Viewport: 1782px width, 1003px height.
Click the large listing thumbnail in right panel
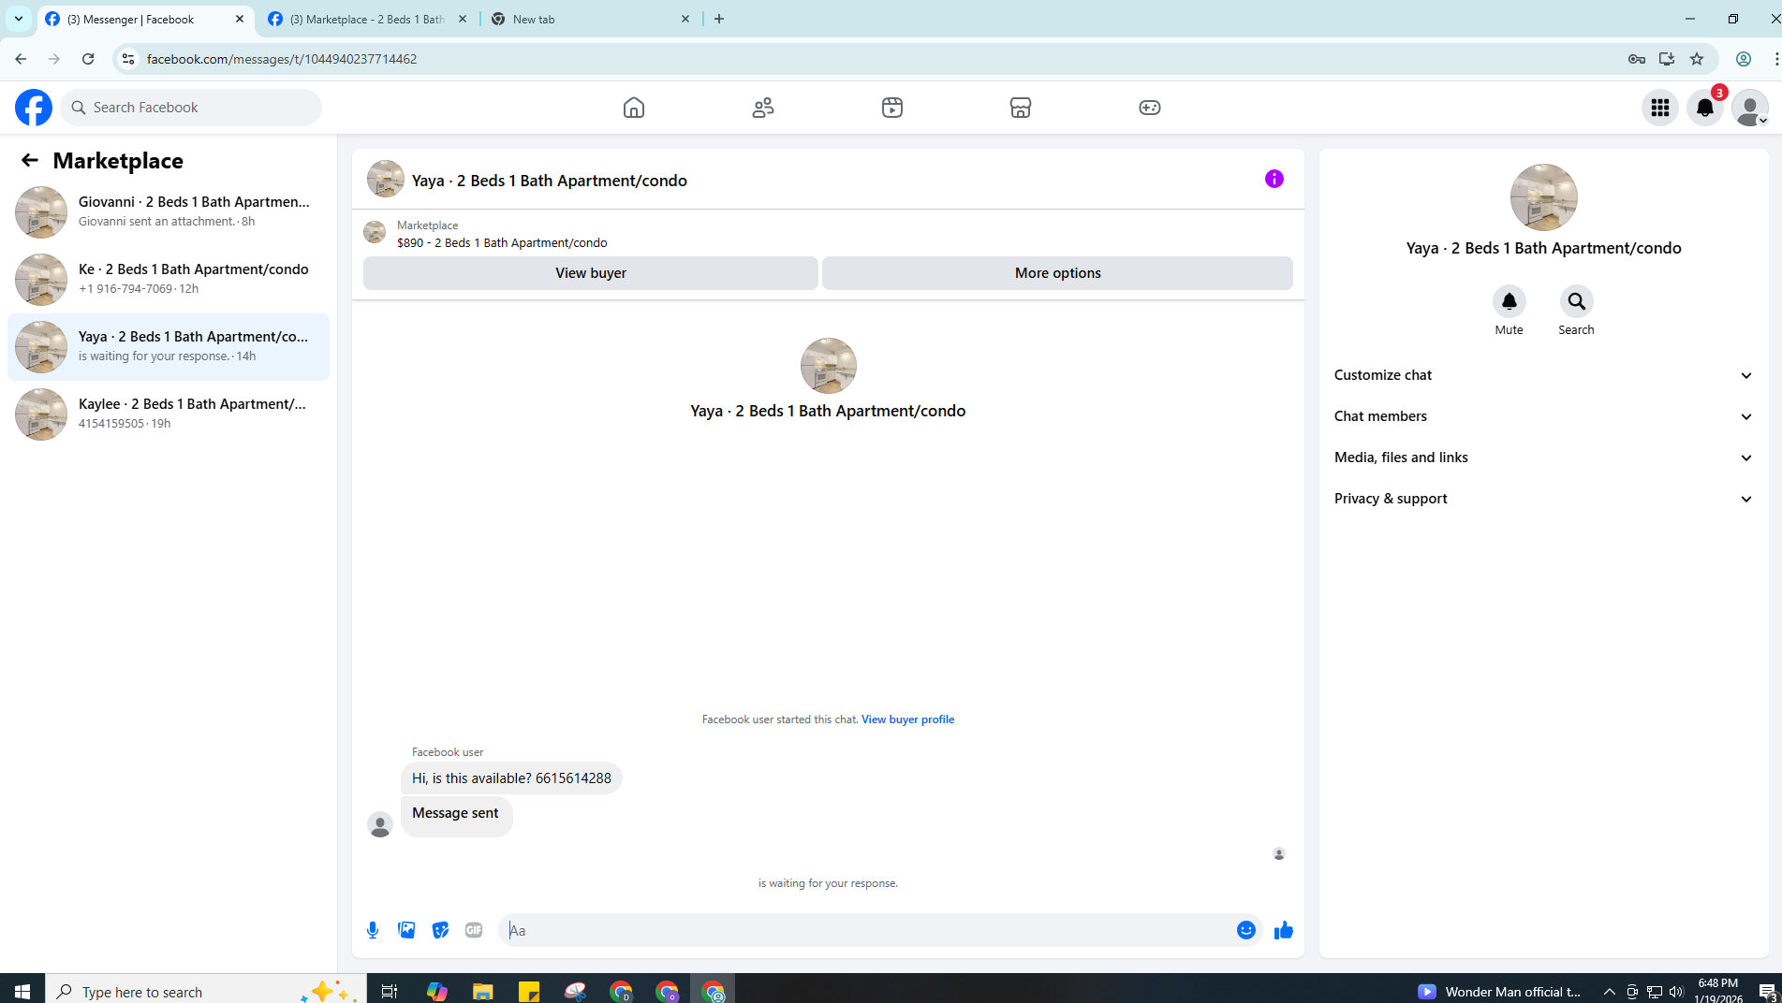point(1543,197)
